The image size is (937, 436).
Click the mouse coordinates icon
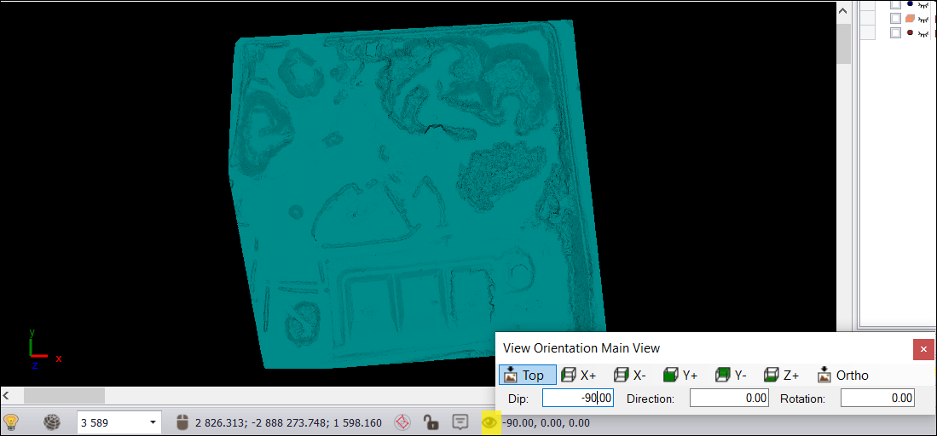[182, 422]
